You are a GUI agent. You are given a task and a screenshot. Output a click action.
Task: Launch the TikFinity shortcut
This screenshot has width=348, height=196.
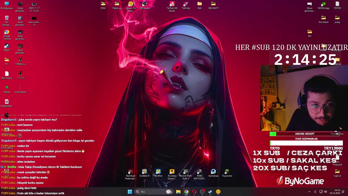point(186,5)
